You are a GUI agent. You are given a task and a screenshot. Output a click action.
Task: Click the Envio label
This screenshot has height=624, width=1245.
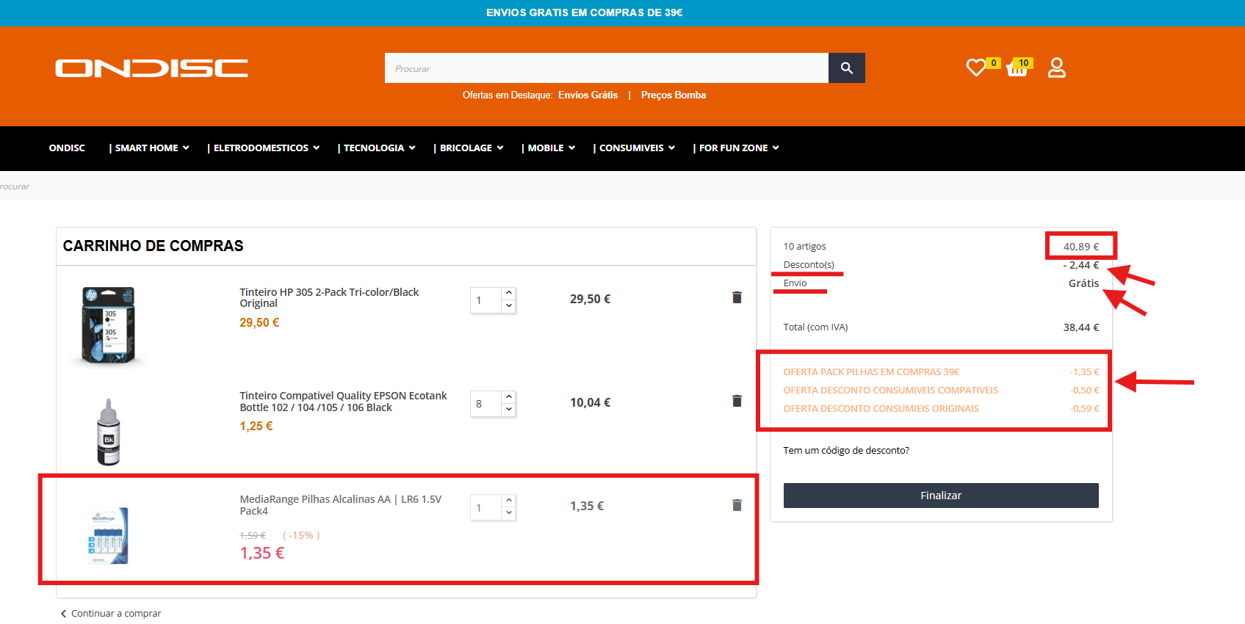(x=795, y=283)
